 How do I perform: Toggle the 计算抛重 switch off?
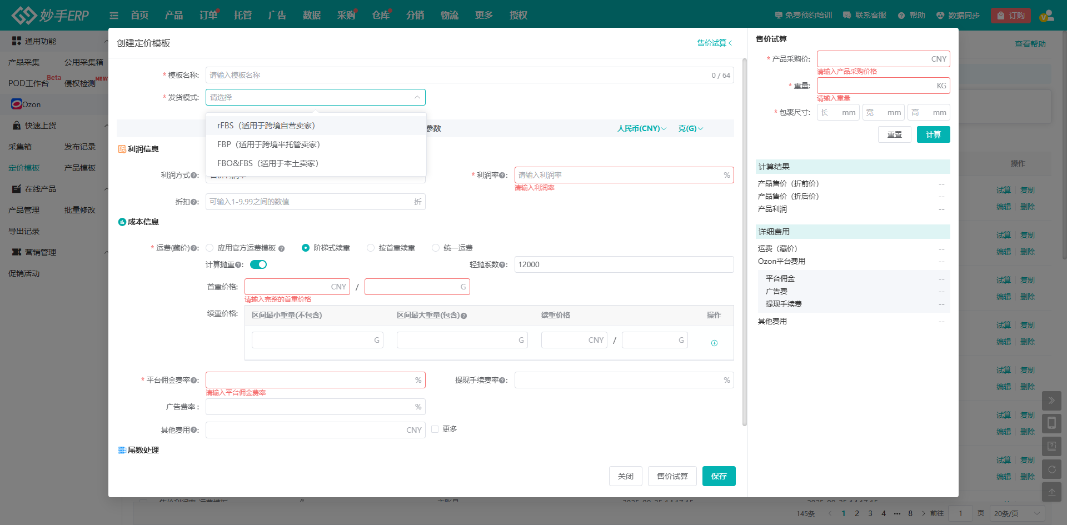point(258,264)
